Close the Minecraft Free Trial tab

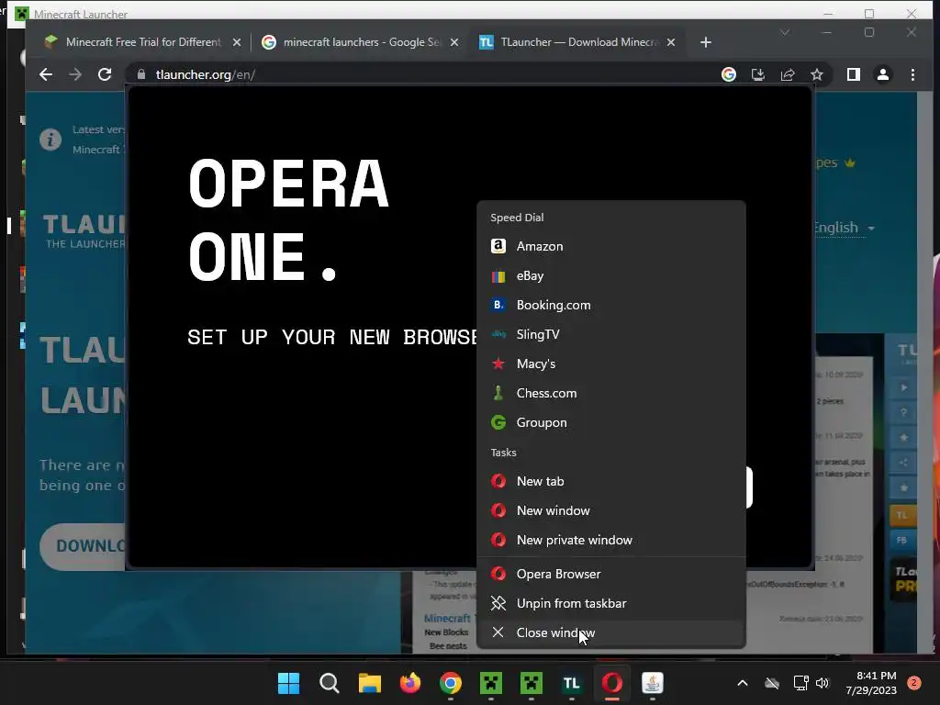[237, 42]
